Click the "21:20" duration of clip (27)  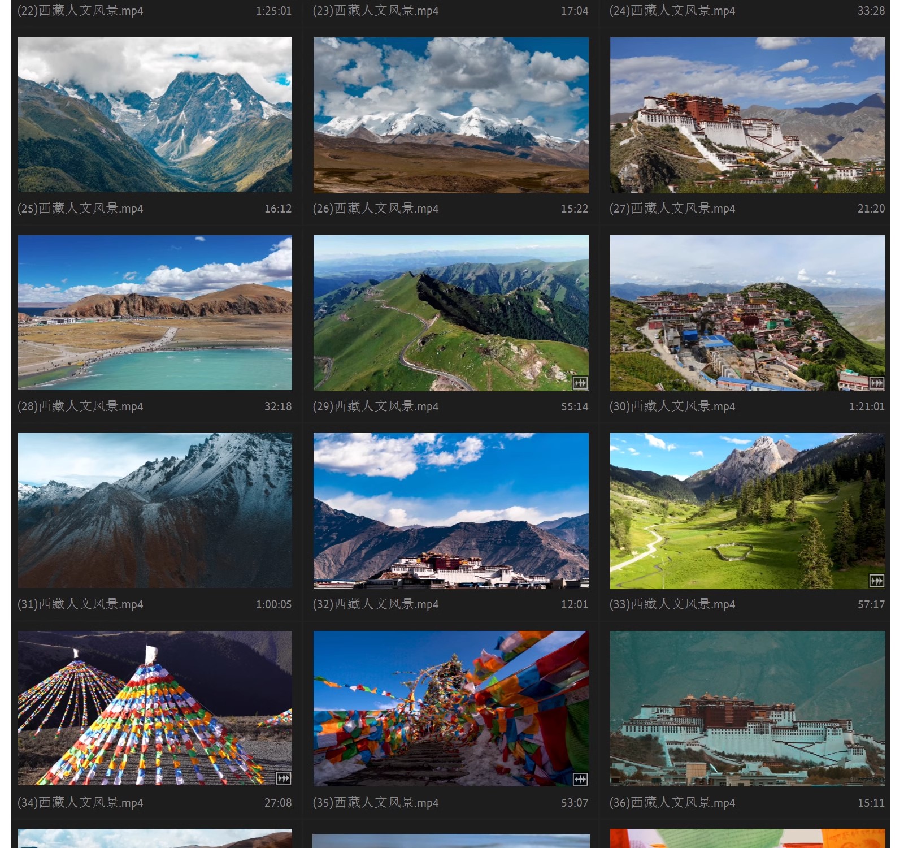[871, 209]
